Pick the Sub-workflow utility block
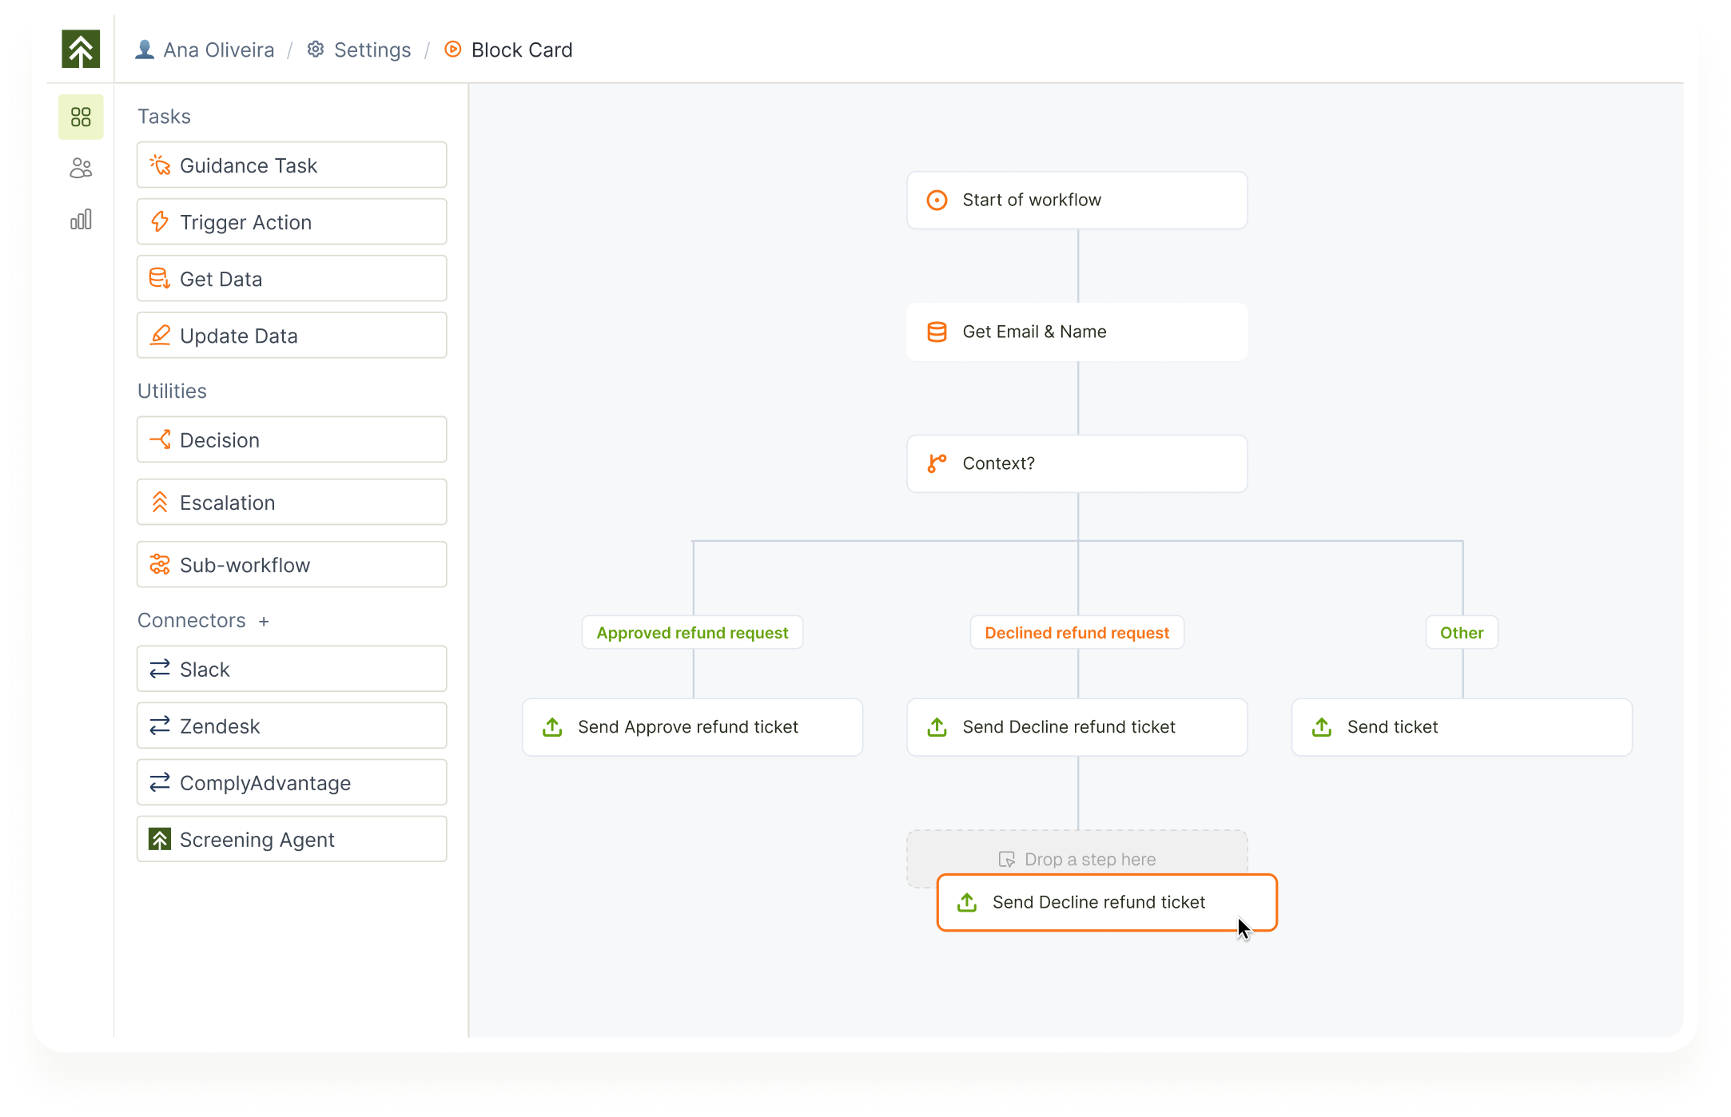 tap(292, 565)
